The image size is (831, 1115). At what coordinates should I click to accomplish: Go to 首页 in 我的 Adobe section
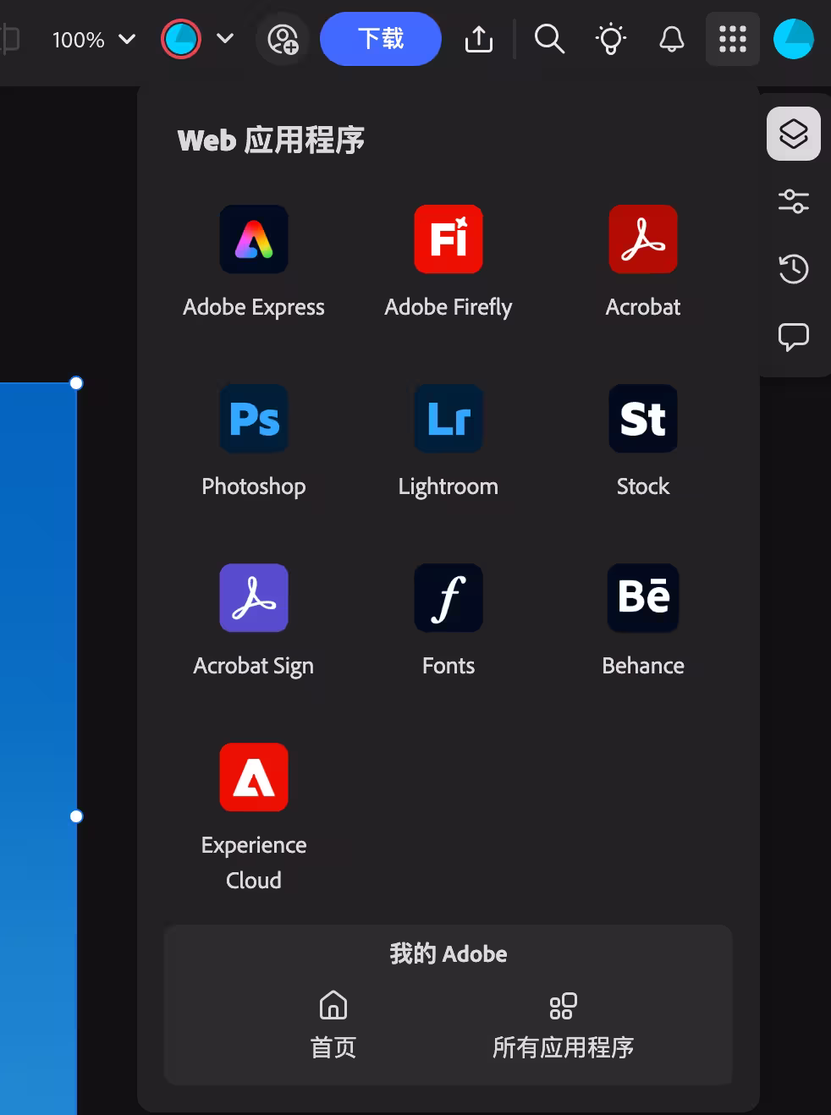pyautogui.click(x=333, y=1025)
